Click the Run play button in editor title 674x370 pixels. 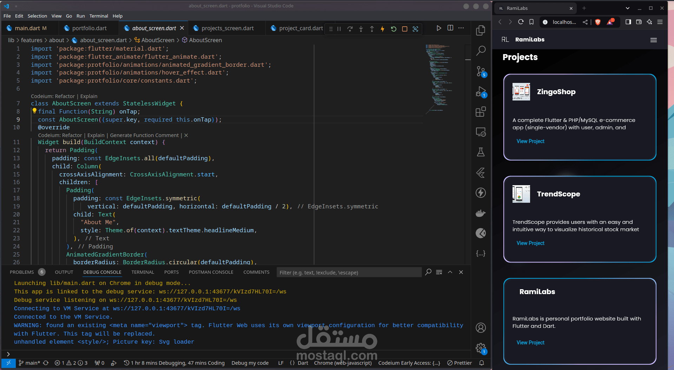(439, 28)
